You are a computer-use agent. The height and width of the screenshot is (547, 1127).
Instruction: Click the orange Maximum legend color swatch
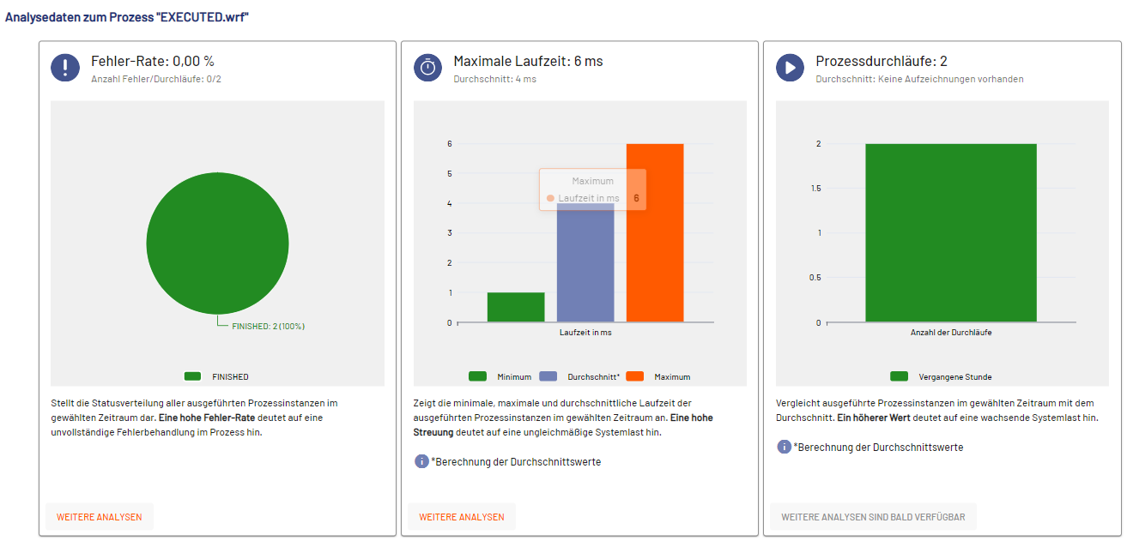[x=635, y=376]
